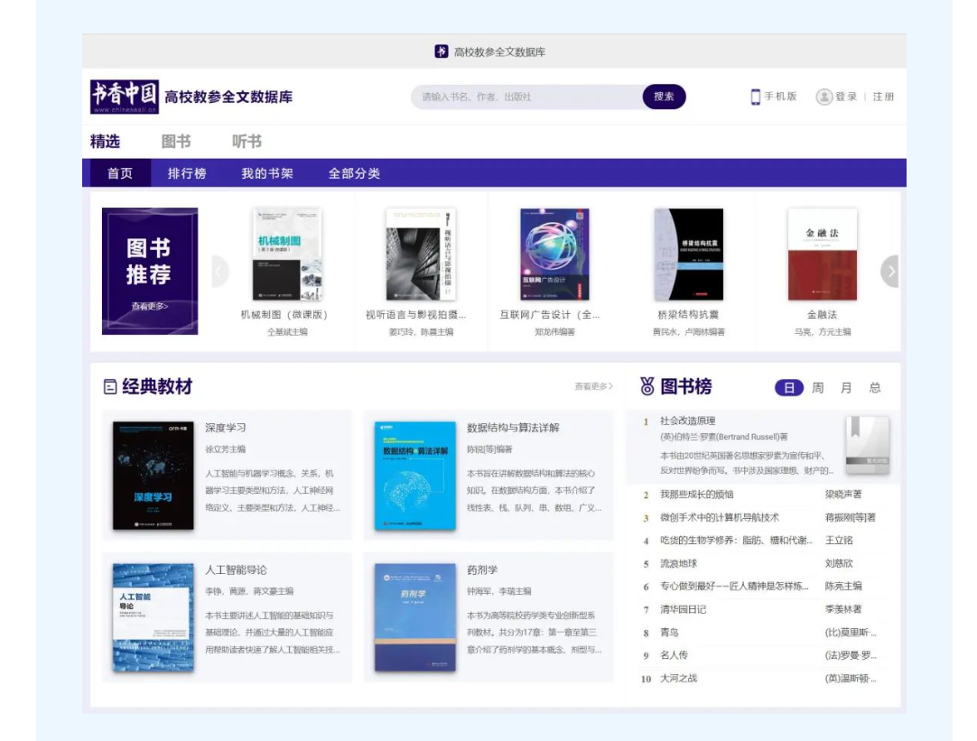This screenshot has height=741, width=977.
Task: Click the 图书榜 medal icon
Action: pyautogui.click(x=647, y=387)
